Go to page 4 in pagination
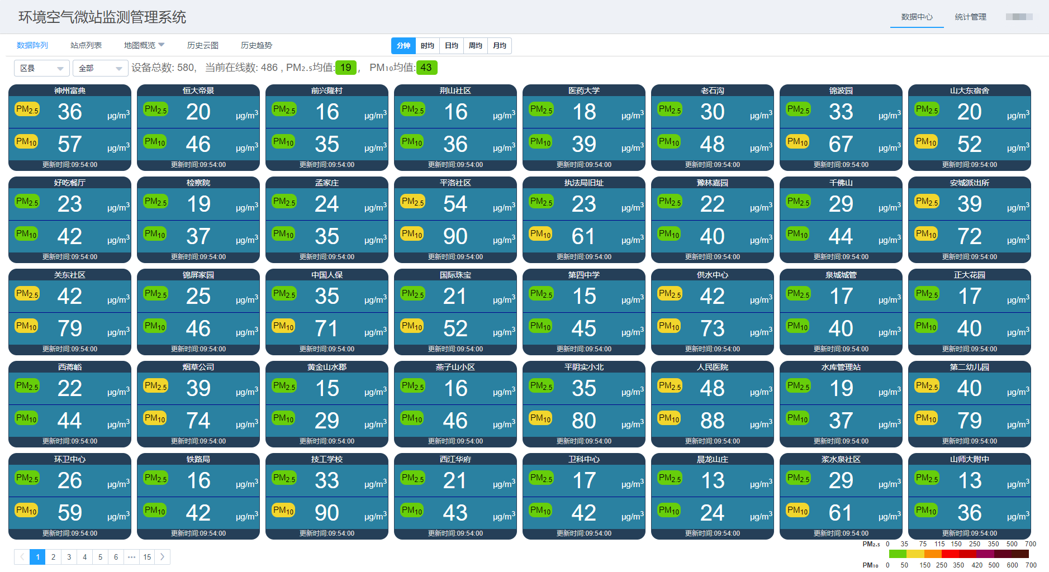Screen dimensions: 1049x572 (84, 557)
